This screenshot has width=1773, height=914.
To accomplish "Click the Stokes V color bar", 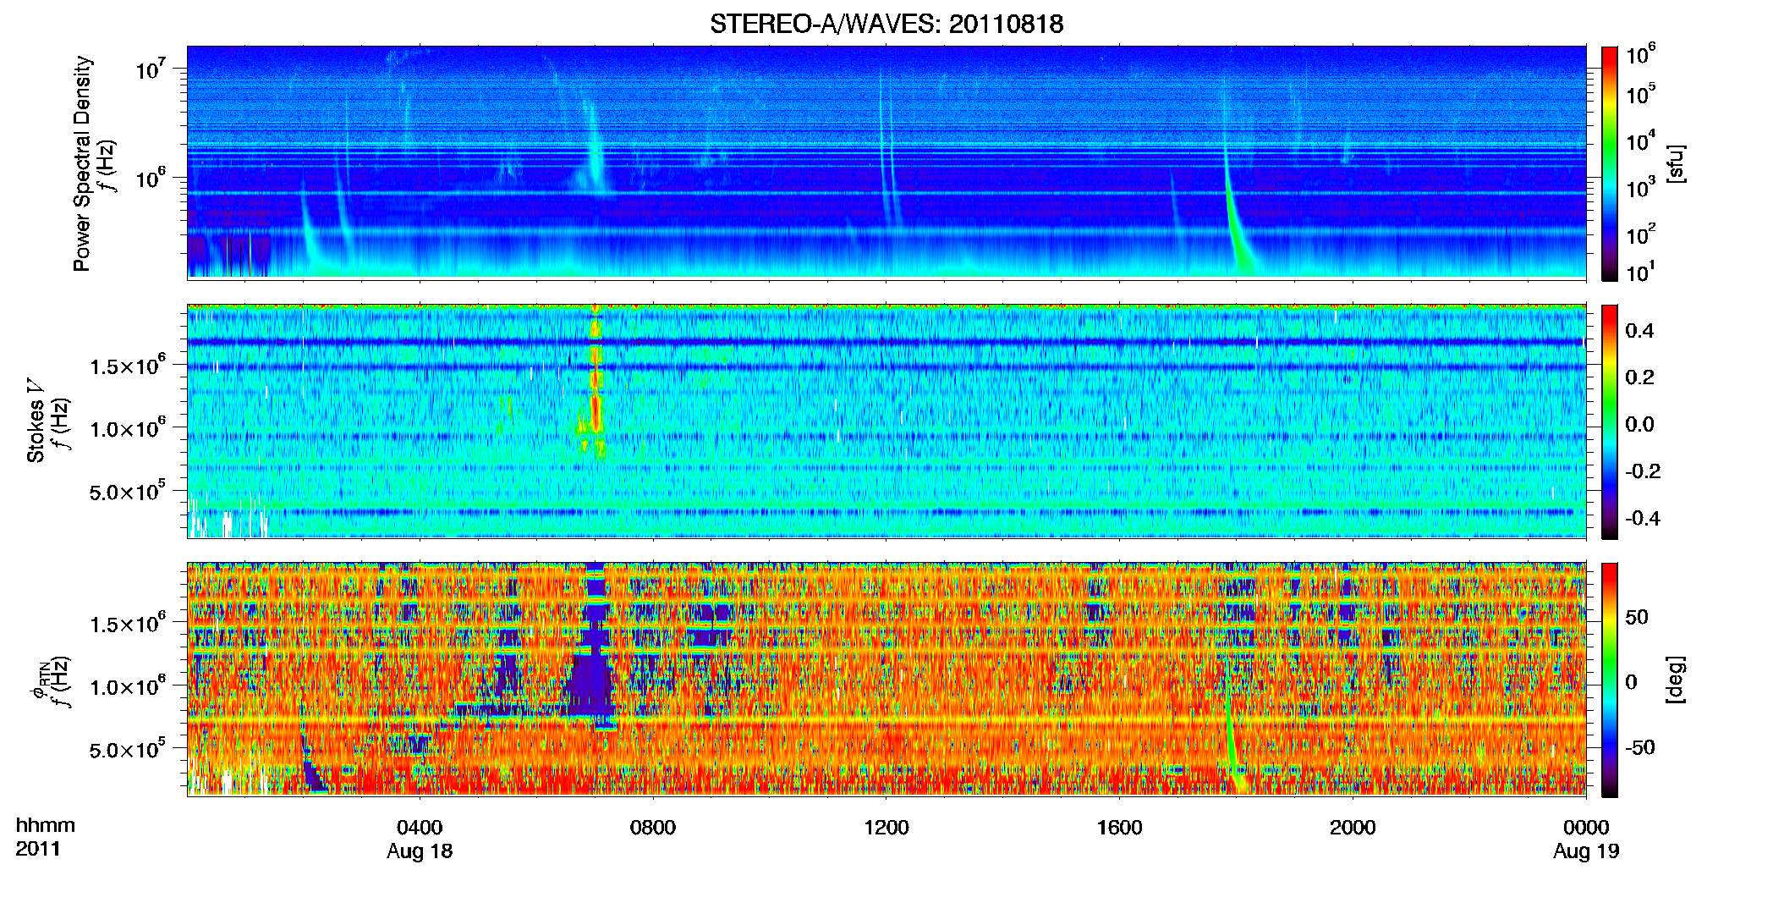I will [x=1610, y=421].
